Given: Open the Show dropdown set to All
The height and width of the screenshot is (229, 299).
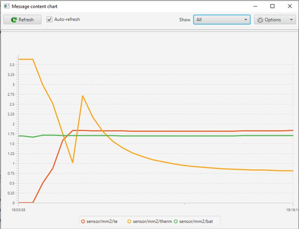Looking at the screenshot, I should 222,20.
